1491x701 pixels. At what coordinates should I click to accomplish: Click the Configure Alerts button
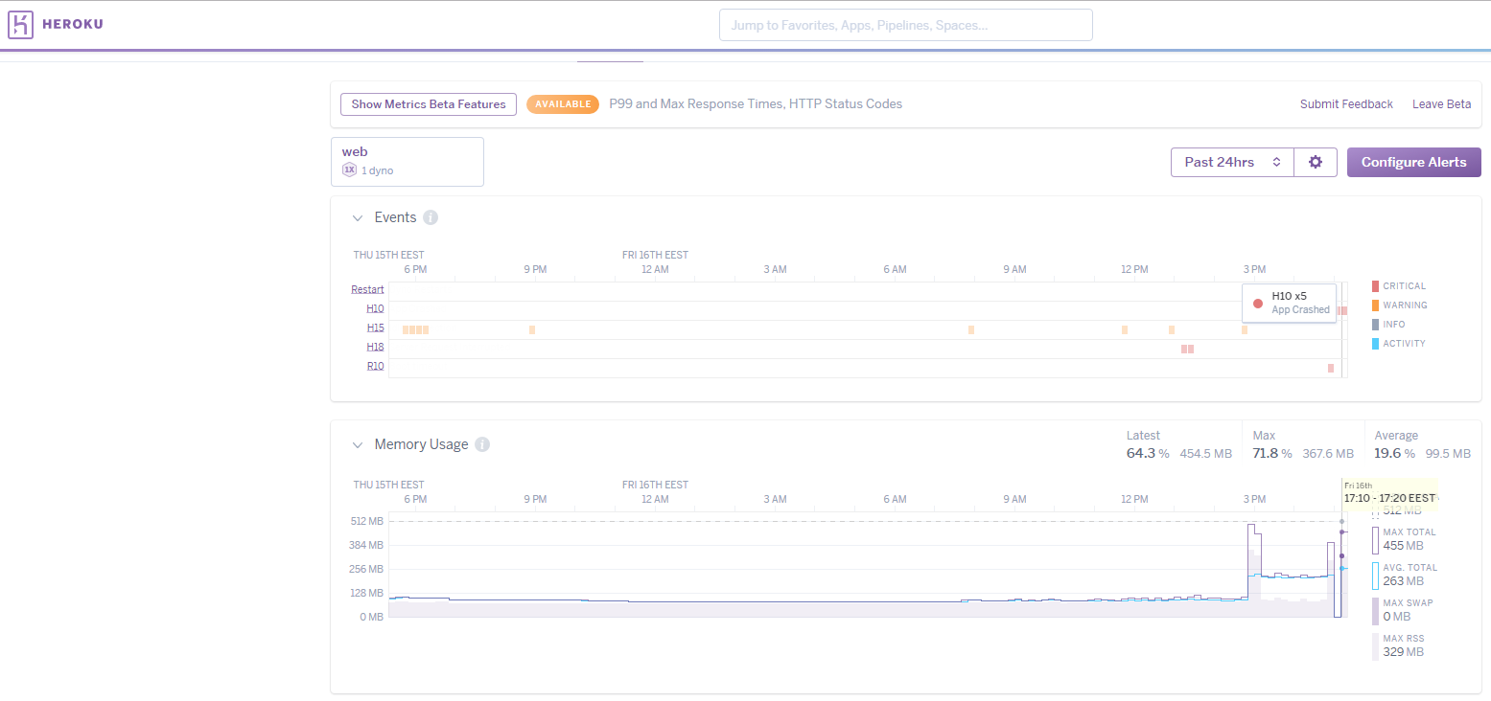(1413, 162)
